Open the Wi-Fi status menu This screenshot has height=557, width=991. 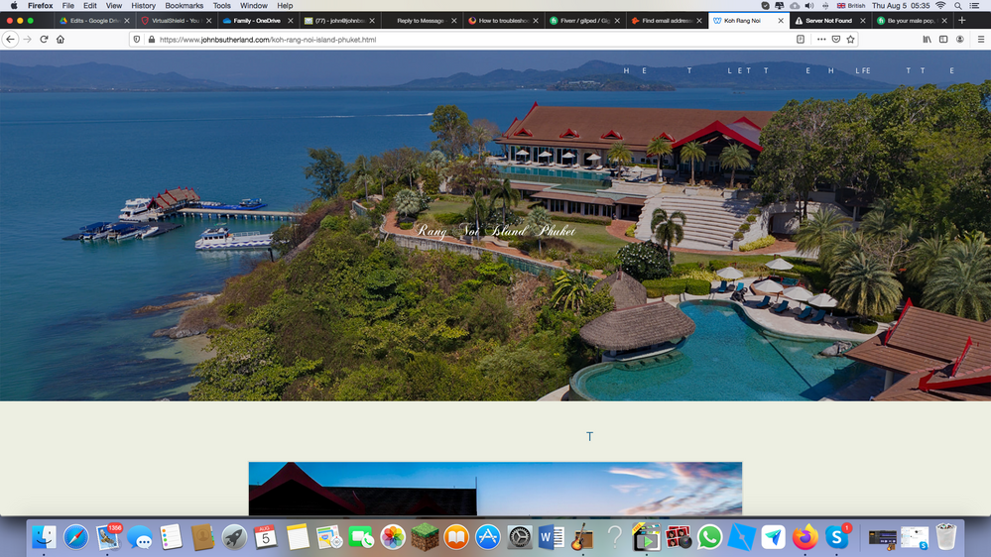[940, 6]
